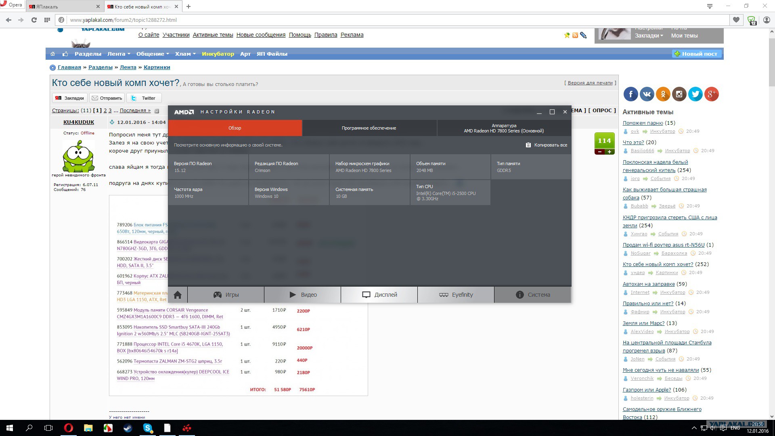Open Task View on the taskbar
The image size is (775, 436).
pos(48,428)
